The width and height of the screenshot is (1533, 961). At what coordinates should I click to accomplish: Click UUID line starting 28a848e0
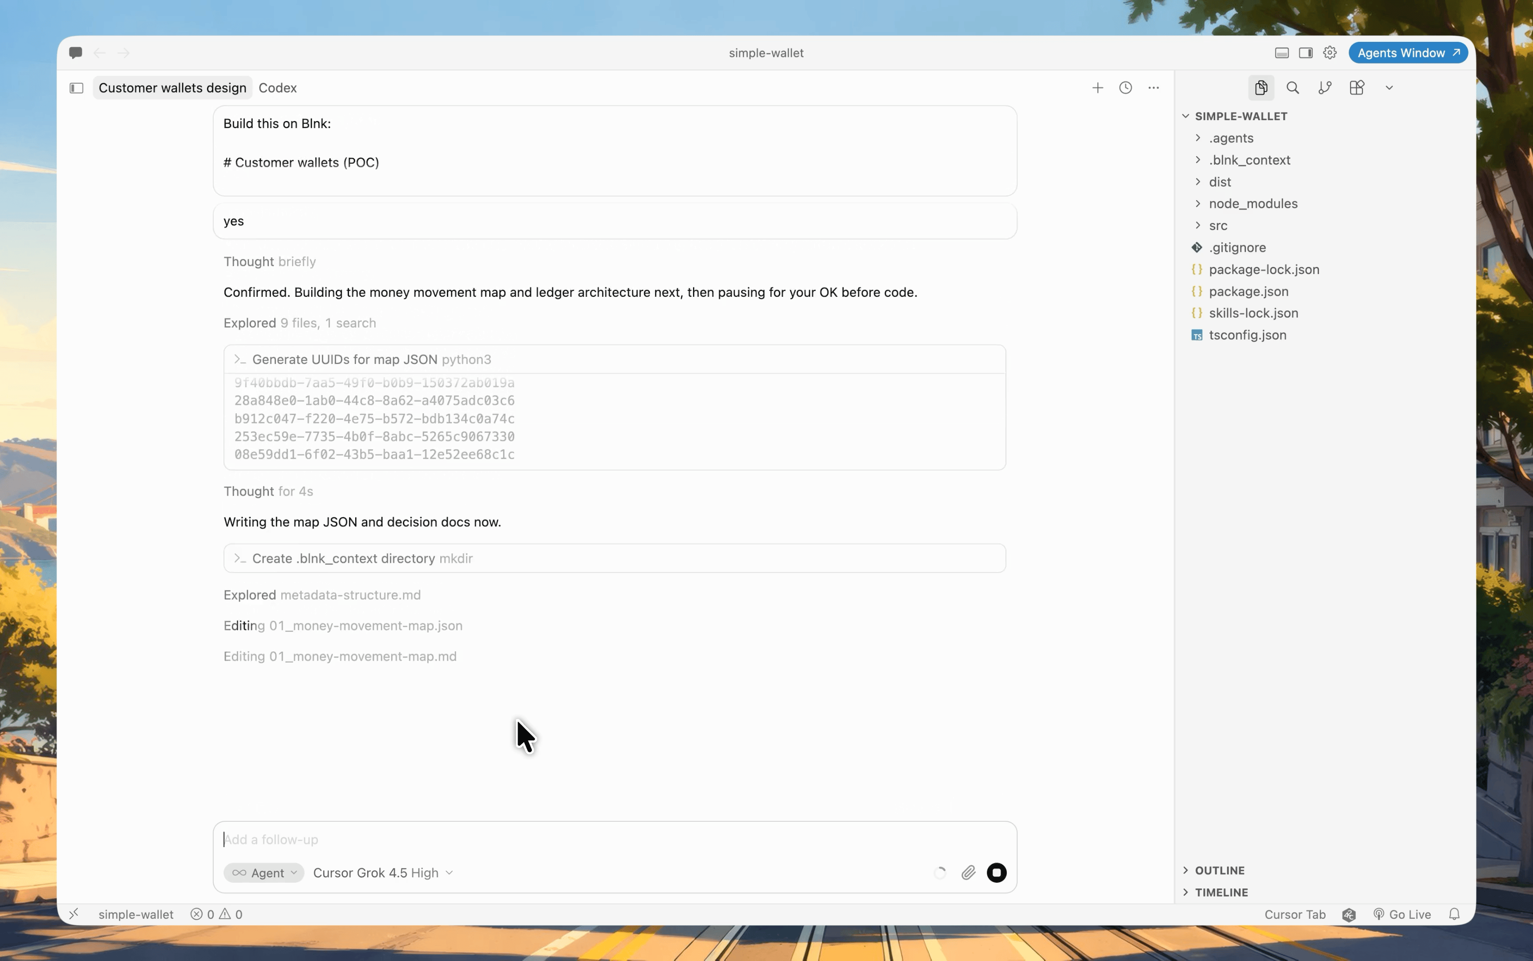pyautogui.click(x=374, y=400)
